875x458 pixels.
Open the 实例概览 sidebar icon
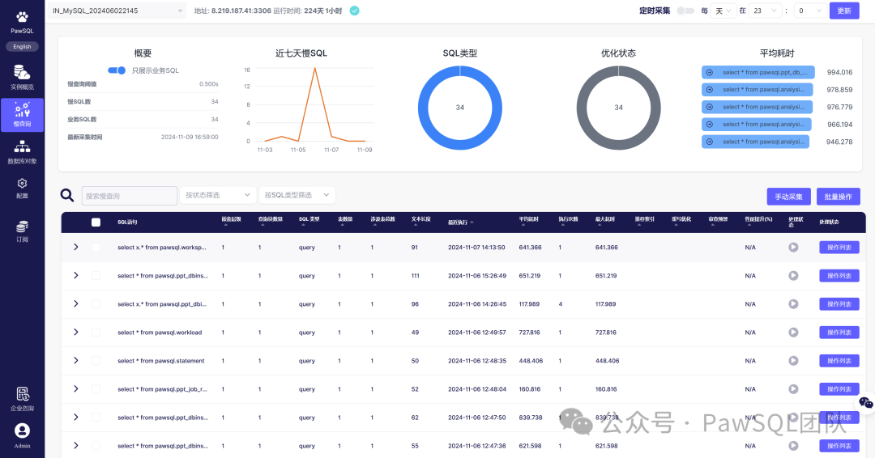point(22,73)
